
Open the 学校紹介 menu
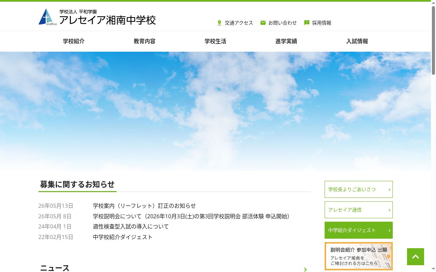(x=74, y=41)
